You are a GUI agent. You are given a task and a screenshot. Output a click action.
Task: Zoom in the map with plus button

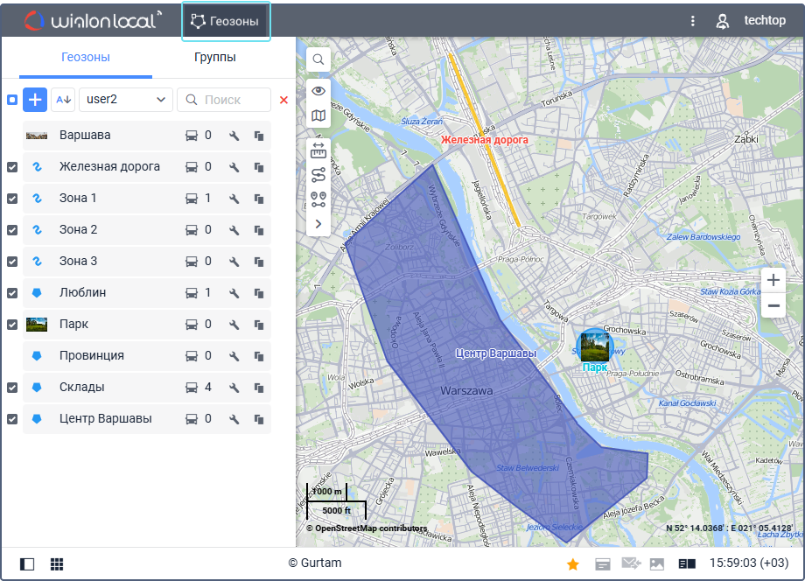pos(773,280)
